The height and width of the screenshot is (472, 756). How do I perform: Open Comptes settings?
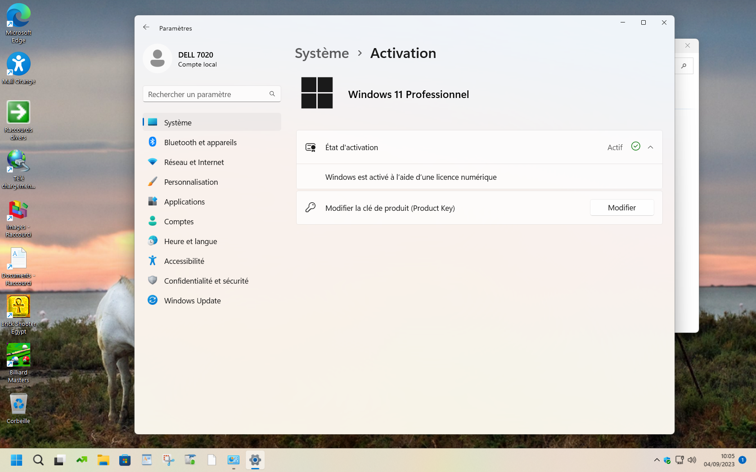[x=212, y=221]
